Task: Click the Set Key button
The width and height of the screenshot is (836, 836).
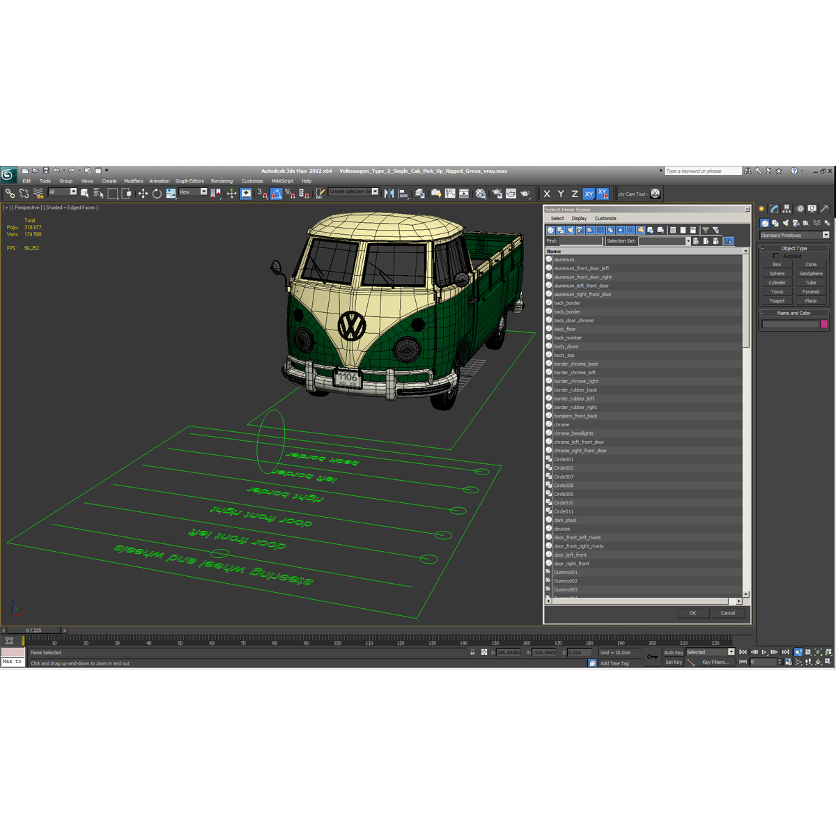Action: coord(674,663)
